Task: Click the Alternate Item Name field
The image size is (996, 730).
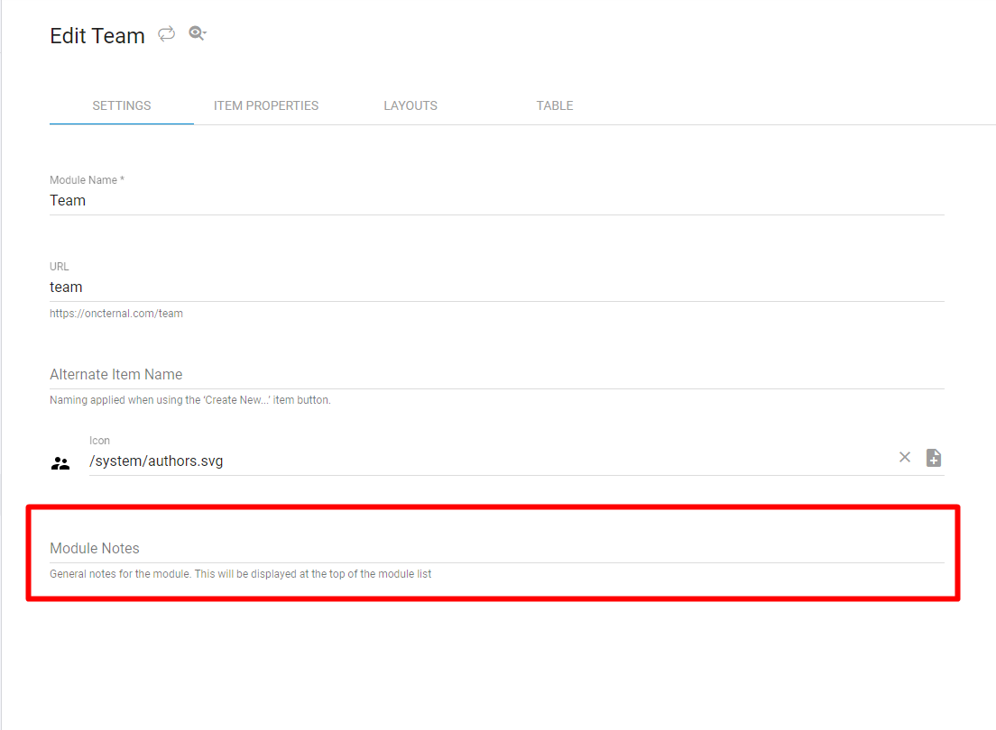Action: point(496,375)
